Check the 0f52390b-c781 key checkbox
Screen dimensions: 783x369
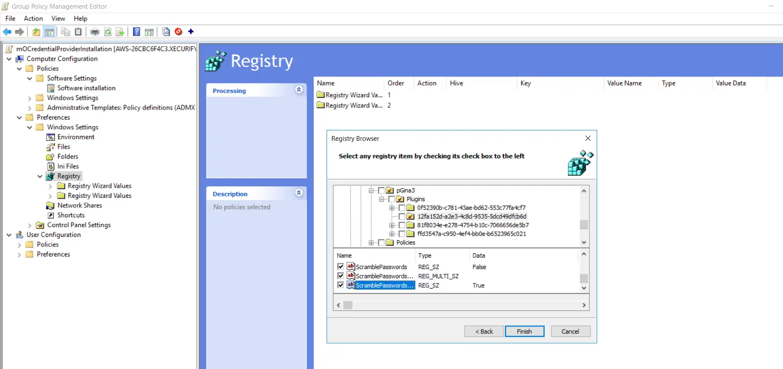pyautogui.click(x=402, y=208)
